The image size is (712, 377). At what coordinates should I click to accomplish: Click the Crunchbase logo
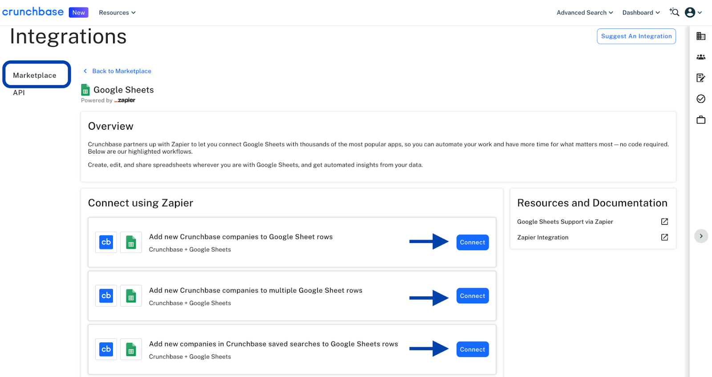coord(33,12)
